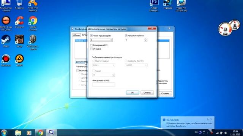Open the COM1 debug port dropdown
Image resolution: width=243 pixels, height=136 pixels.
coord(104,65)
